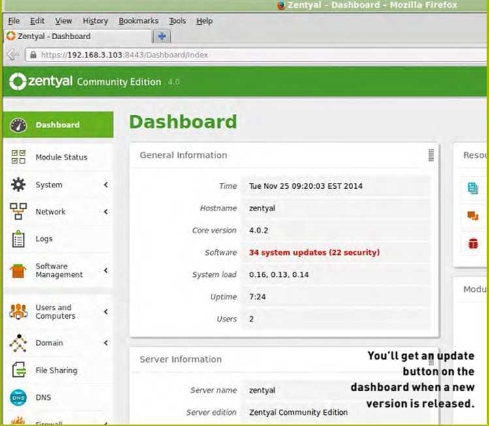Viewport: 489px width, 426px height.
Task: Click the Users and Computers icon
Action: click(x=18, y=312)
